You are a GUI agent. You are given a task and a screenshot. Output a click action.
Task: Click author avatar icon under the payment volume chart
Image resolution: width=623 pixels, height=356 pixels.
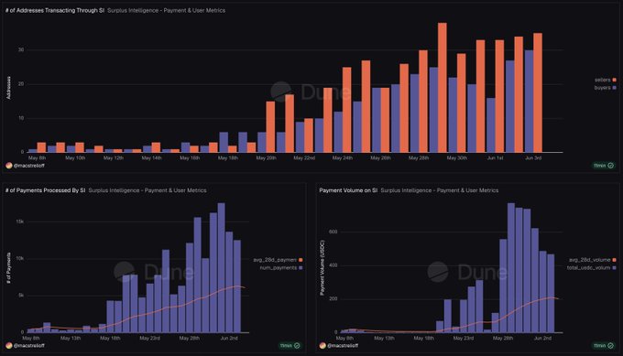coord(322,346)
